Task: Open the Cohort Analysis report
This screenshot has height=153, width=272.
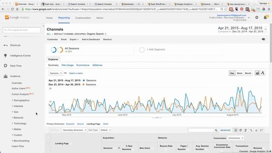Action: 20,94
